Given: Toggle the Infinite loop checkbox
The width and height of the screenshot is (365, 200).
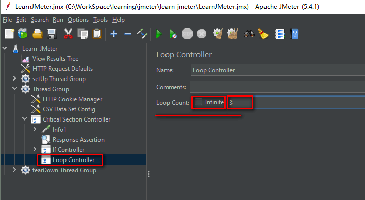Looking at the screenshot, I should [198, 102].
